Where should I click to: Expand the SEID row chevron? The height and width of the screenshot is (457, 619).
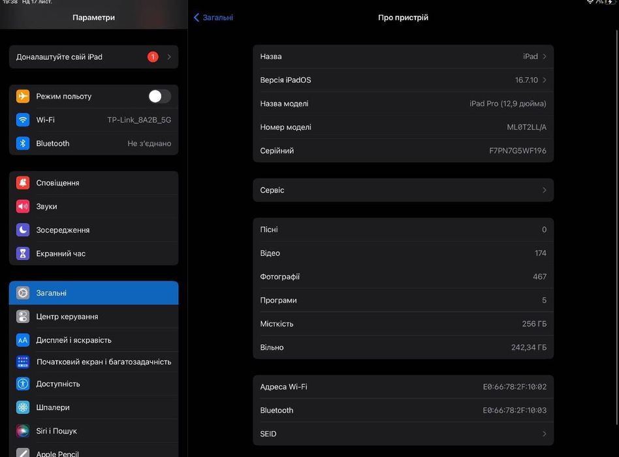(545, 433)
